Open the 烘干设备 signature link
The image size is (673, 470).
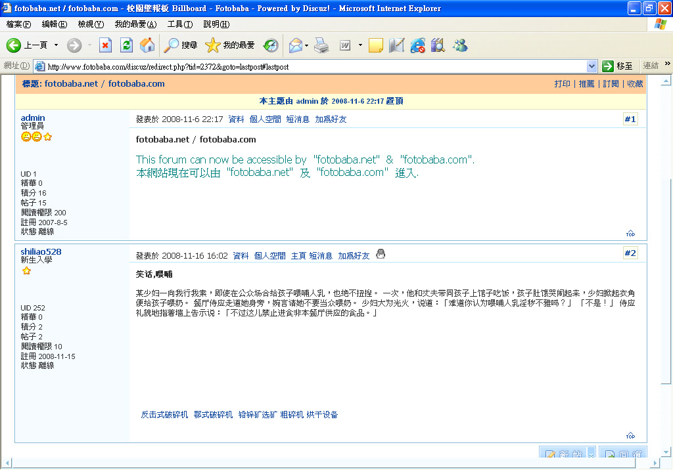[x=322, y=415]
